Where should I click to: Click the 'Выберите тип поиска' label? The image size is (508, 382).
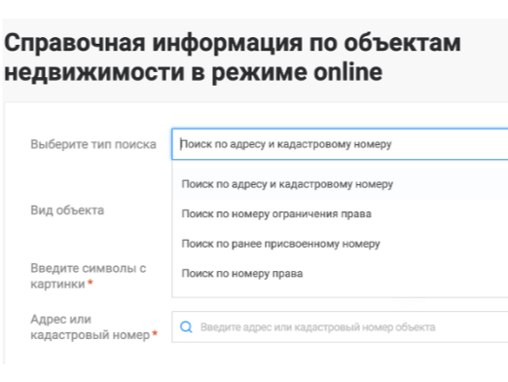(93, 144)
